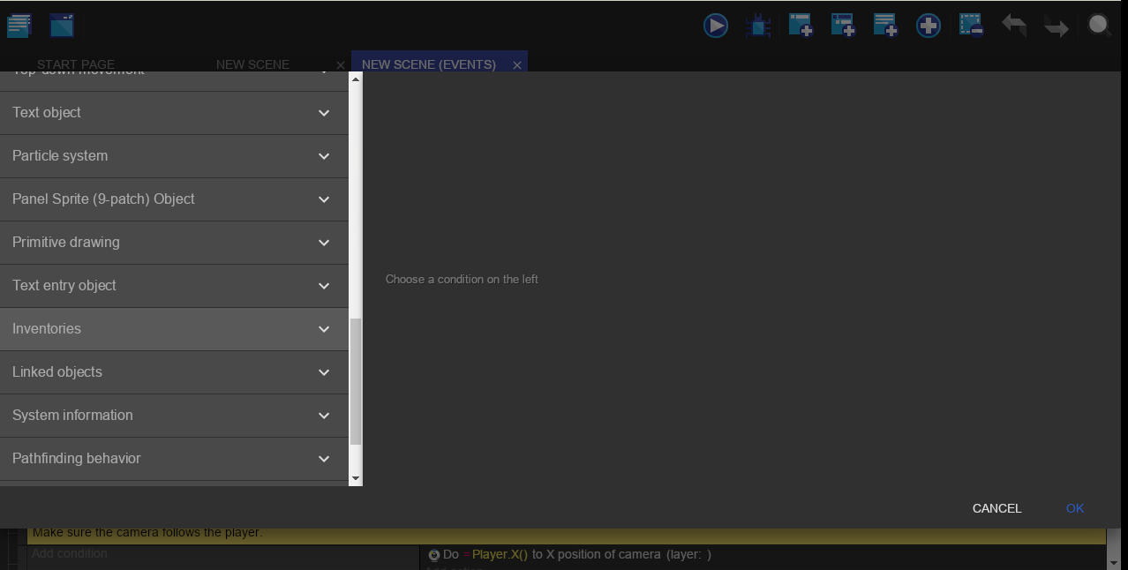Click the condition list scrollbar thumb
This screenshot has width=1128, height=570.
click(x=356, y=382)
